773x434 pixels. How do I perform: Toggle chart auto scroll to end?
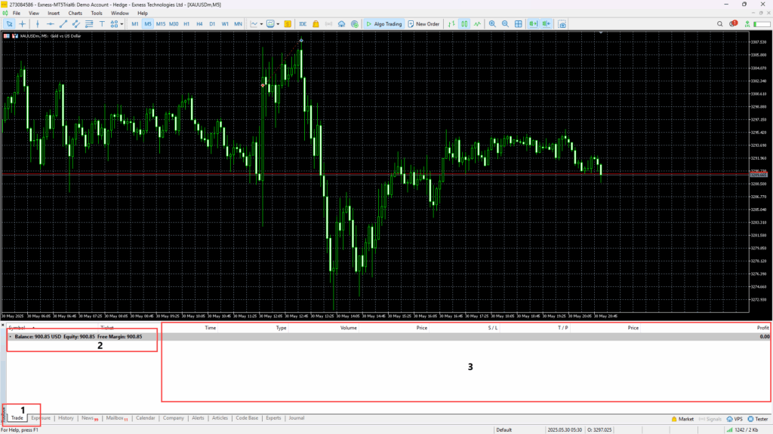(x=534, y=23)
